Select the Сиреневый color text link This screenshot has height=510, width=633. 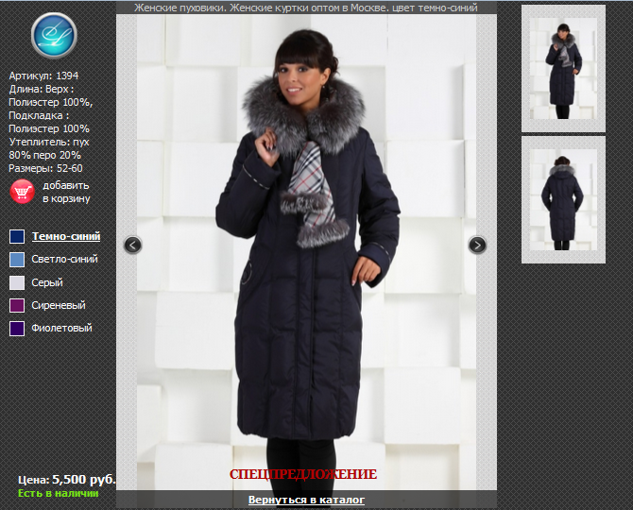[59, 305]
